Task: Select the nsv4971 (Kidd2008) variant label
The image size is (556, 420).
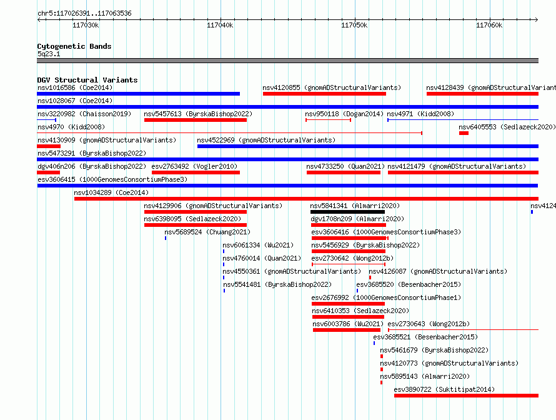Action: pos(420,114)
